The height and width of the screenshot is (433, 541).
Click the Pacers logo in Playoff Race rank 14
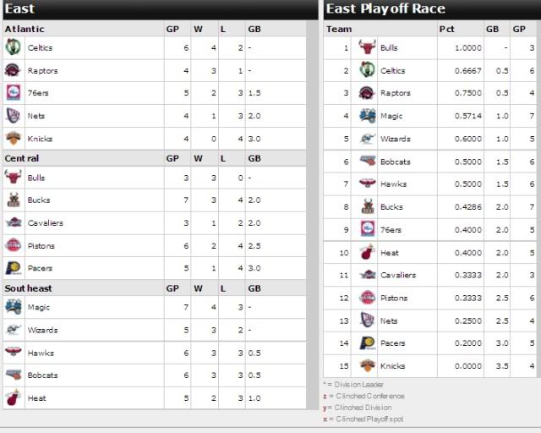367,343
